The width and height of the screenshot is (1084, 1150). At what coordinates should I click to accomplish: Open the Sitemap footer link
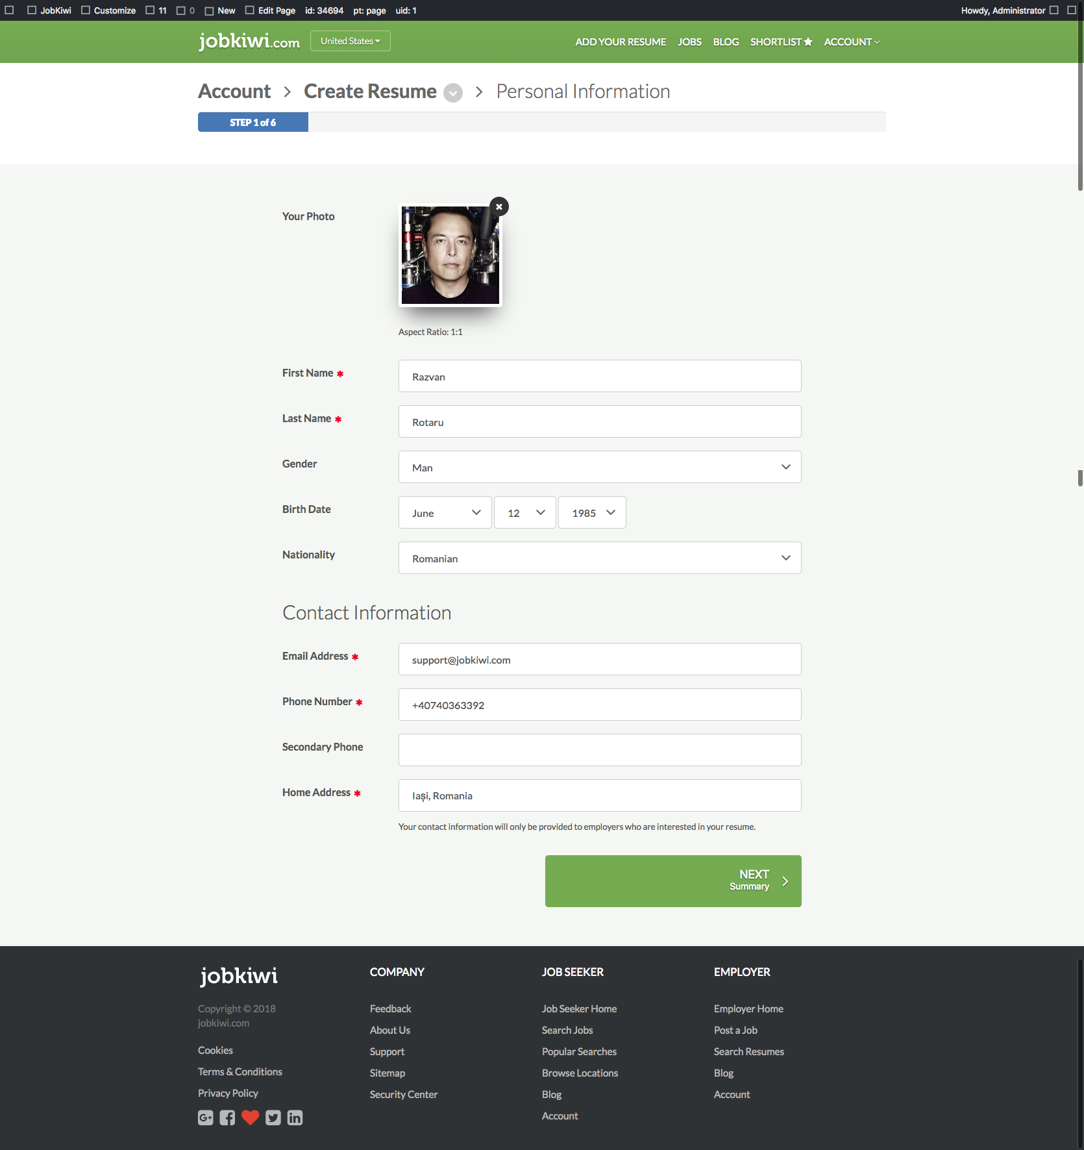[388, 1073]
